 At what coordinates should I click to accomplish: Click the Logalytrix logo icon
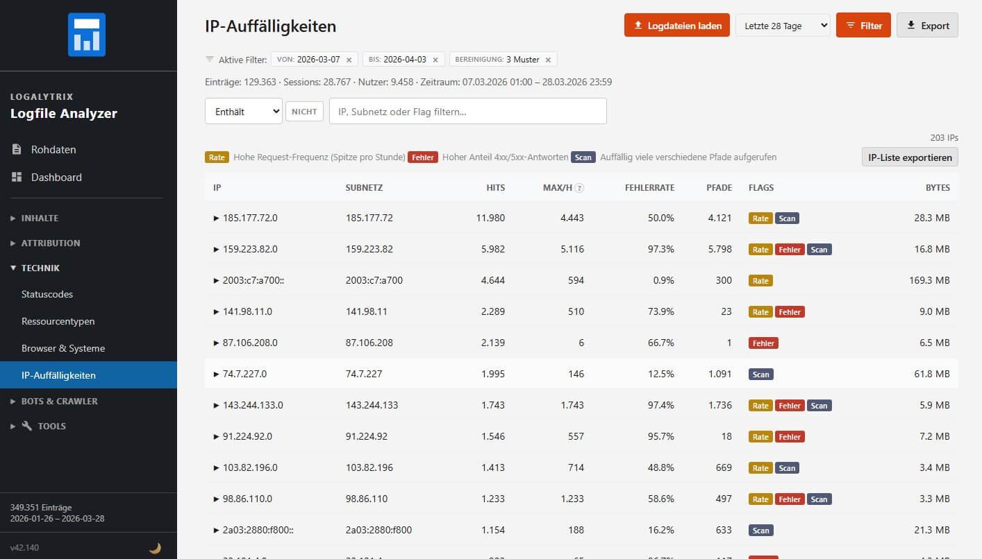[88, 33]
